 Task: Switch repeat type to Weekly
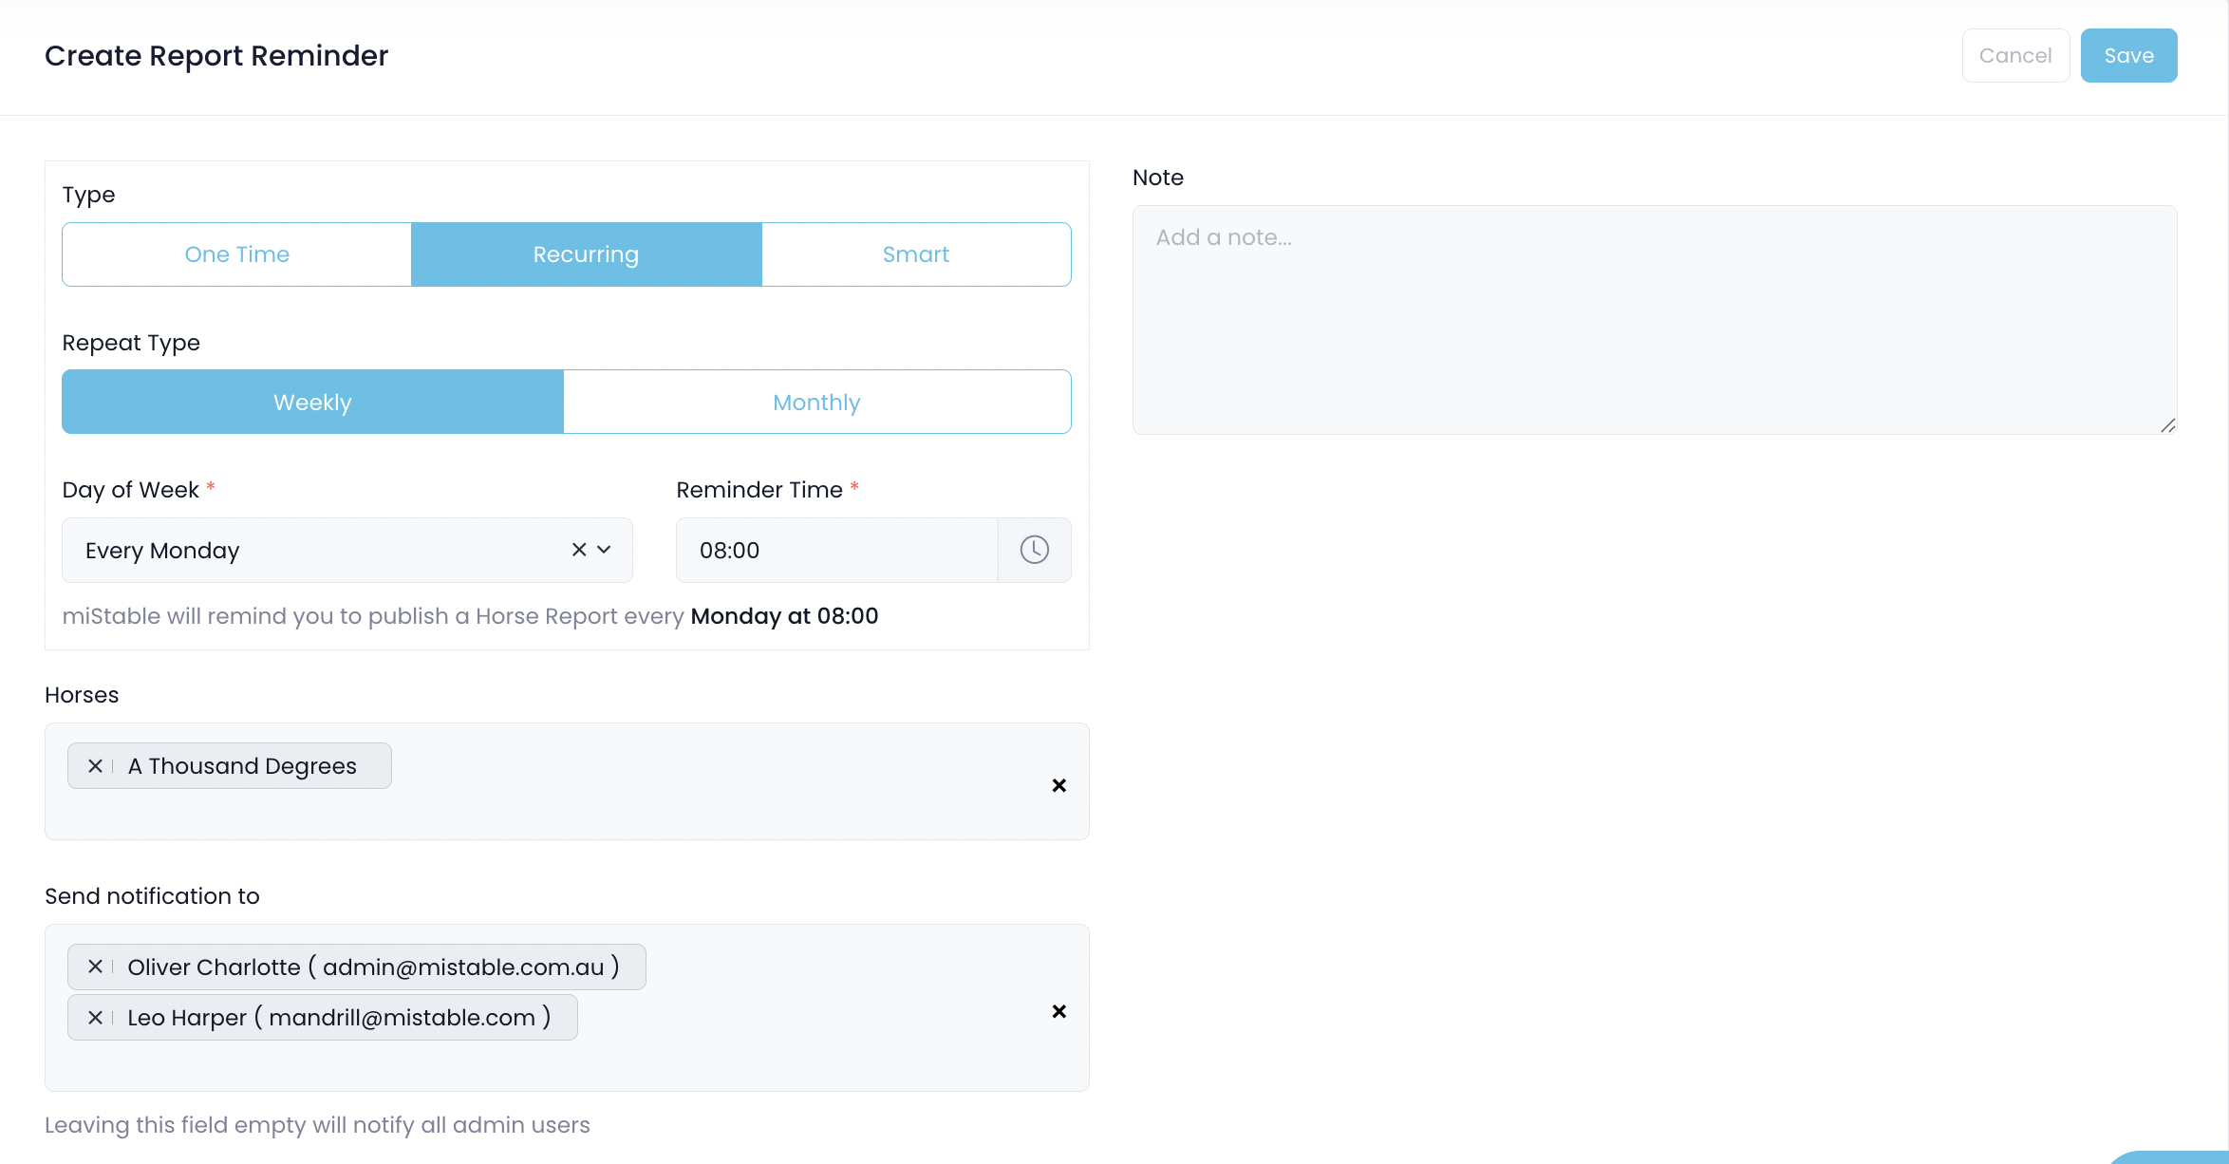click(312, 403)
